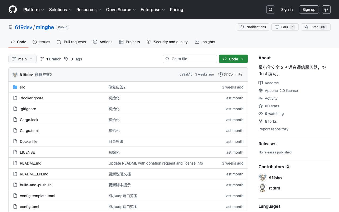Open the minghe repository name link
Screen dimensions: 339x212
coord(45,27)
